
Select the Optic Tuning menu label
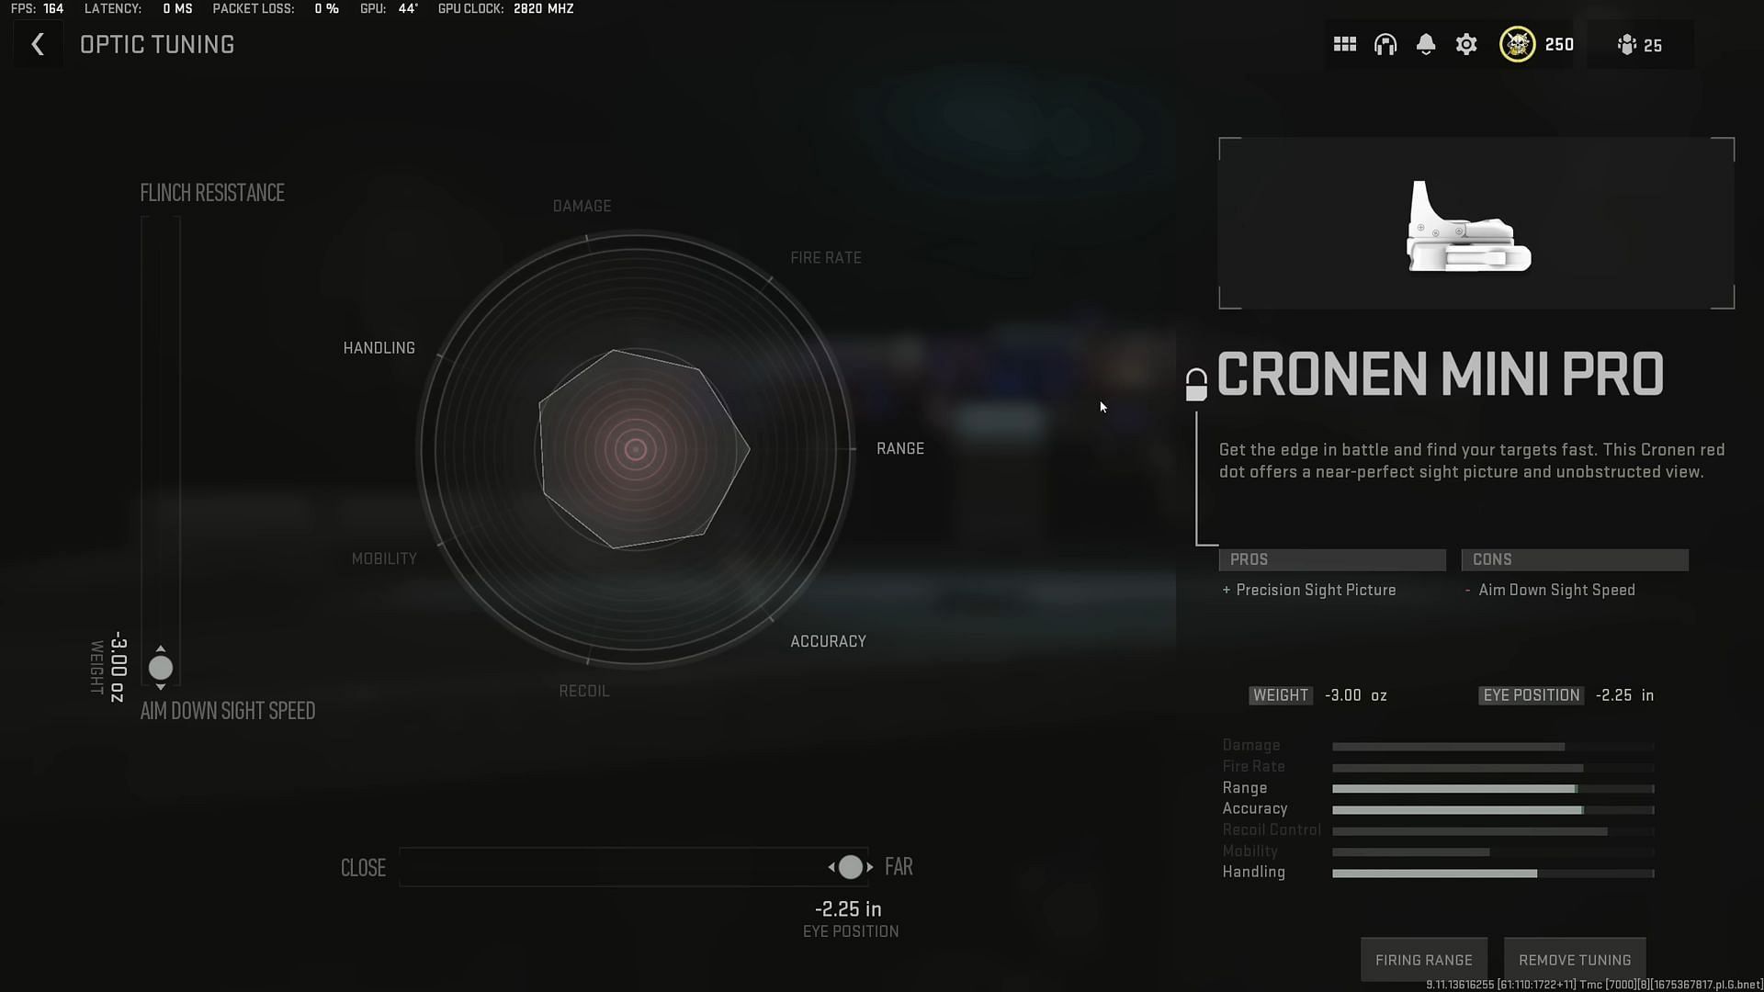pyautogui.click(x=156, y=45)
